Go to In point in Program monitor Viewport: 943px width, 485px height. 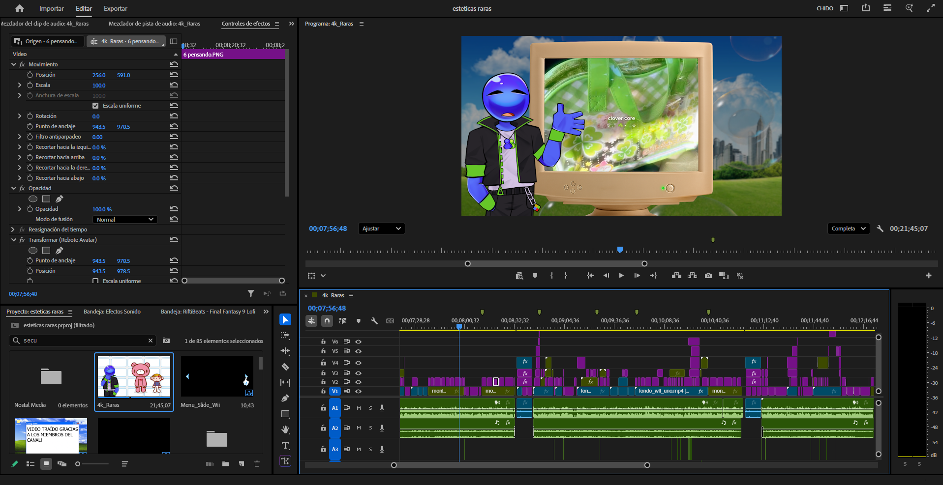[x=590, y=276]
